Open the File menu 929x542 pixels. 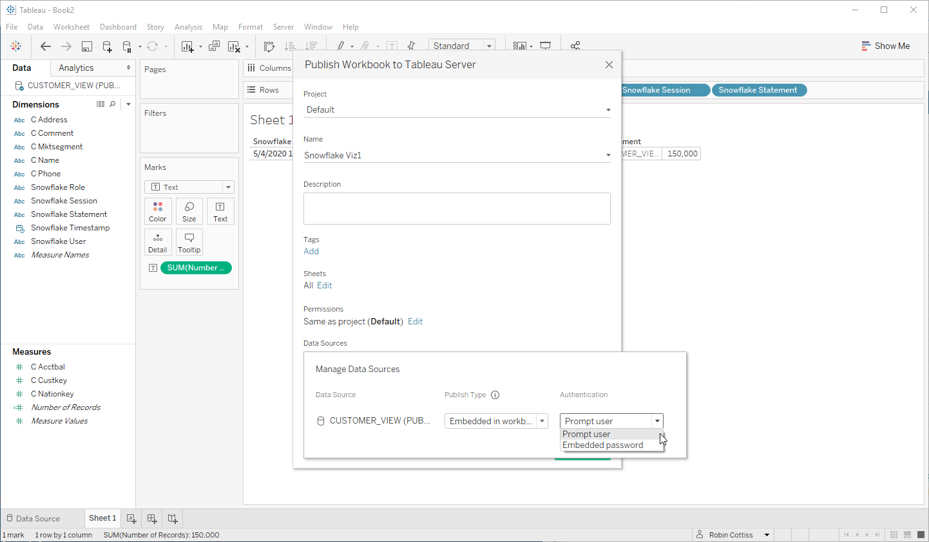pyautogui.click(x=12, y=27)
